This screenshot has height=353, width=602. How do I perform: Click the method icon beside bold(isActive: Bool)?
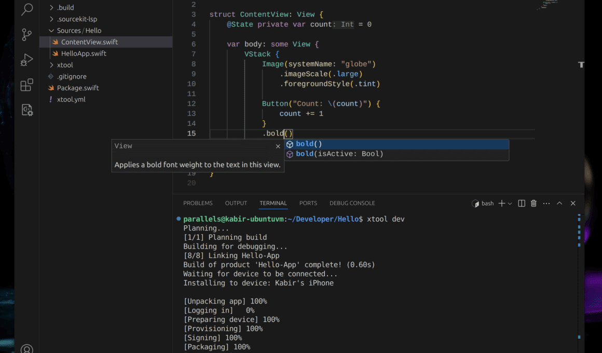290,154
